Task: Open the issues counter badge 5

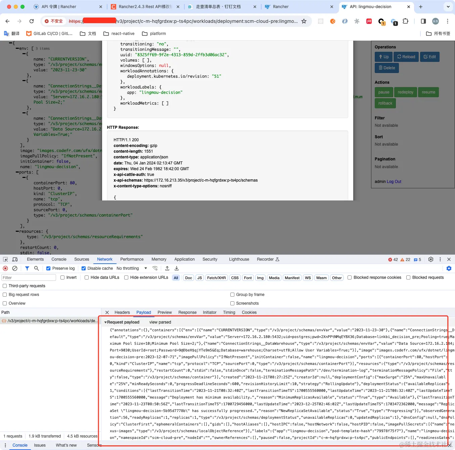Action: pyautogui.click(x=417, y=260)
